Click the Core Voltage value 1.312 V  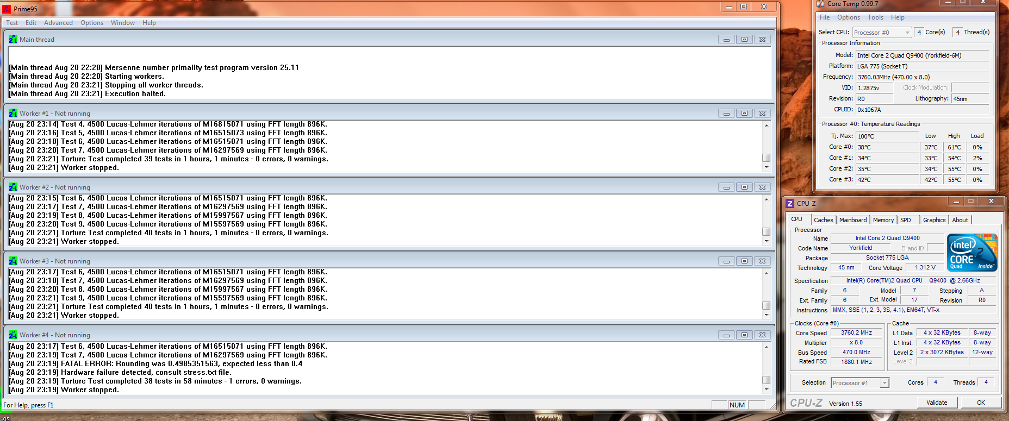(925, 267)
